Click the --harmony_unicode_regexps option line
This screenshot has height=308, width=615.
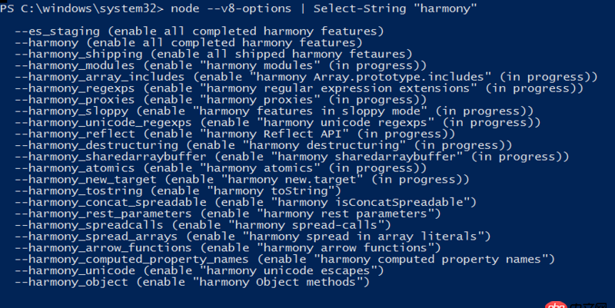coord(278,122)
